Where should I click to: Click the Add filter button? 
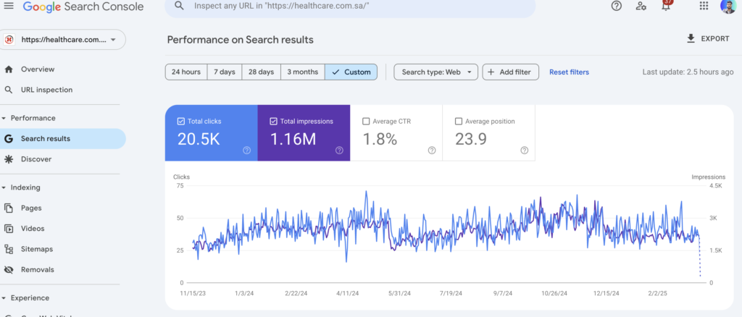coord(510,72)
